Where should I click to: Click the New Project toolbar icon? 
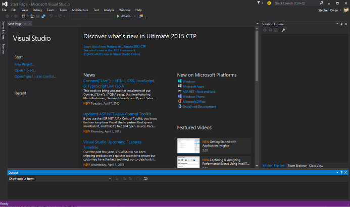click(x=24, y=16)
